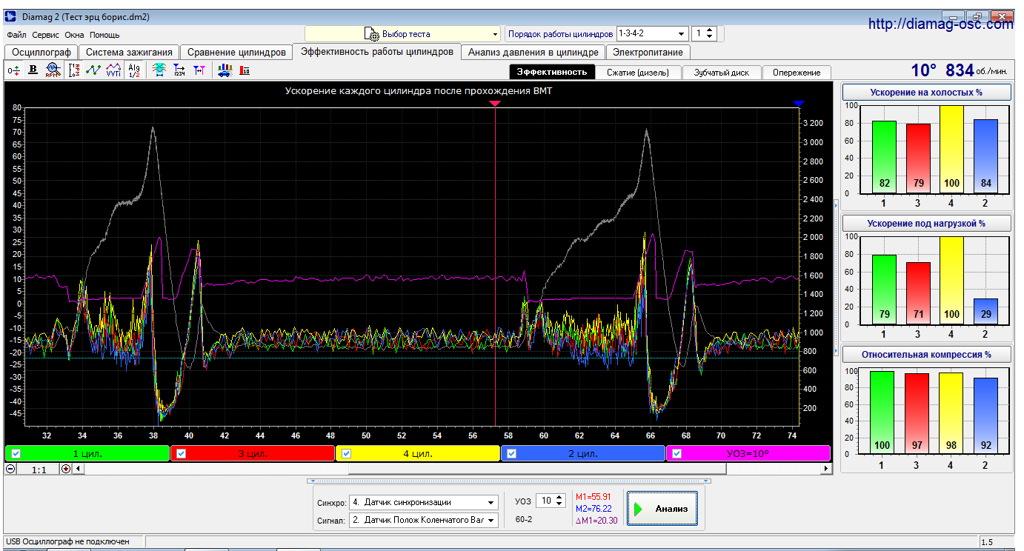This screenshot has height=551, width=1024.
Task: Click the zoom out minus icon
Action: (11, 469)
